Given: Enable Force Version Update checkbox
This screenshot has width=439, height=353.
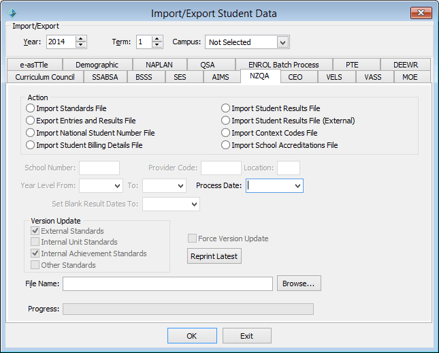Looking at the screenshot, I should (192, 239).
